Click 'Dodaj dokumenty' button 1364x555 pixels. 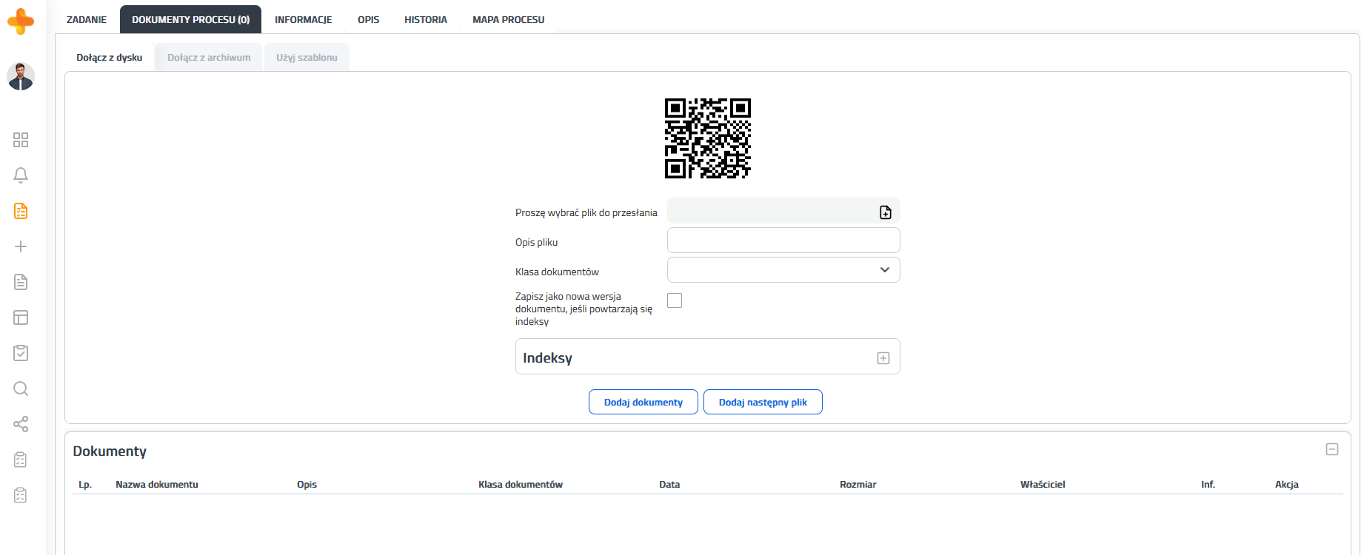coord(643,402)
